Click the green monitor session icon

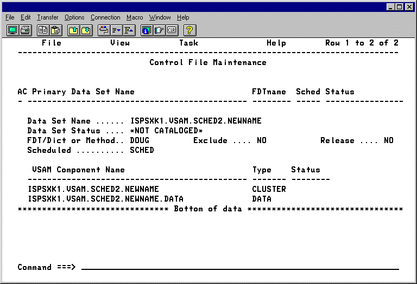[12, 30]
